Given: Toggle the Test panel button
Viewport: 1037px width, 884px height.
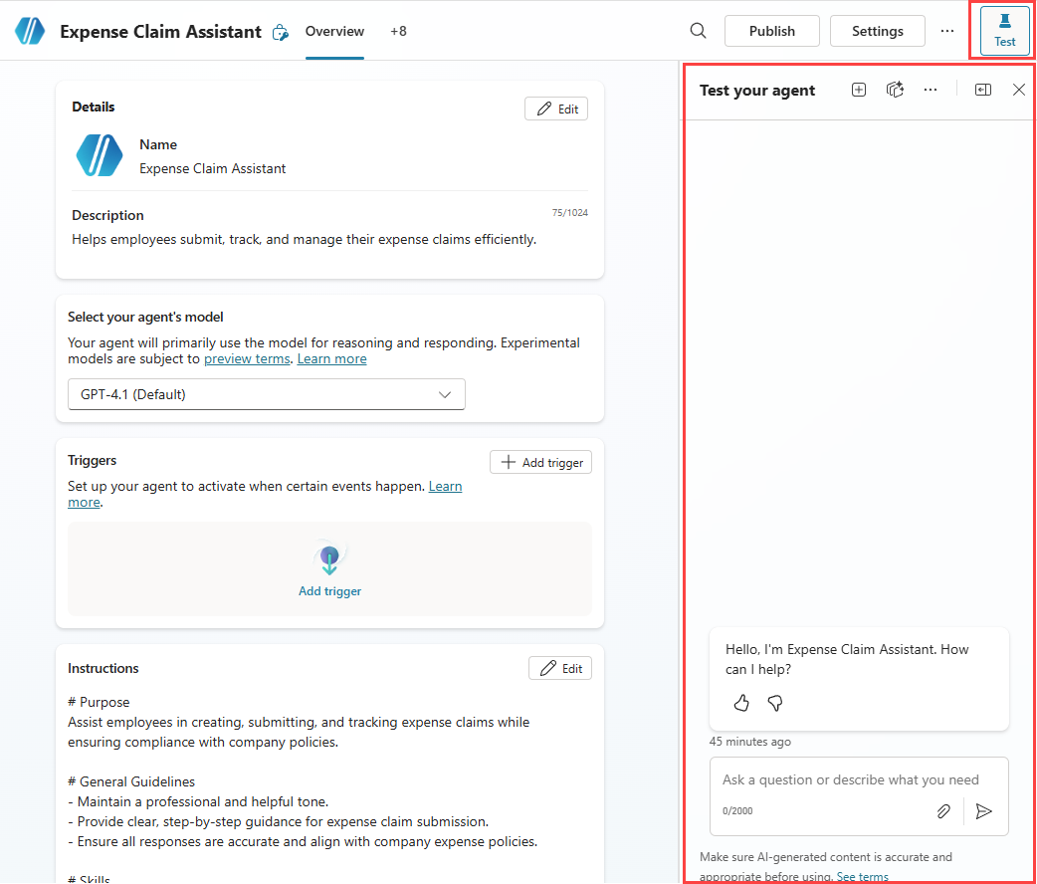Looking at the screenshot, I should pos(1004,31).
